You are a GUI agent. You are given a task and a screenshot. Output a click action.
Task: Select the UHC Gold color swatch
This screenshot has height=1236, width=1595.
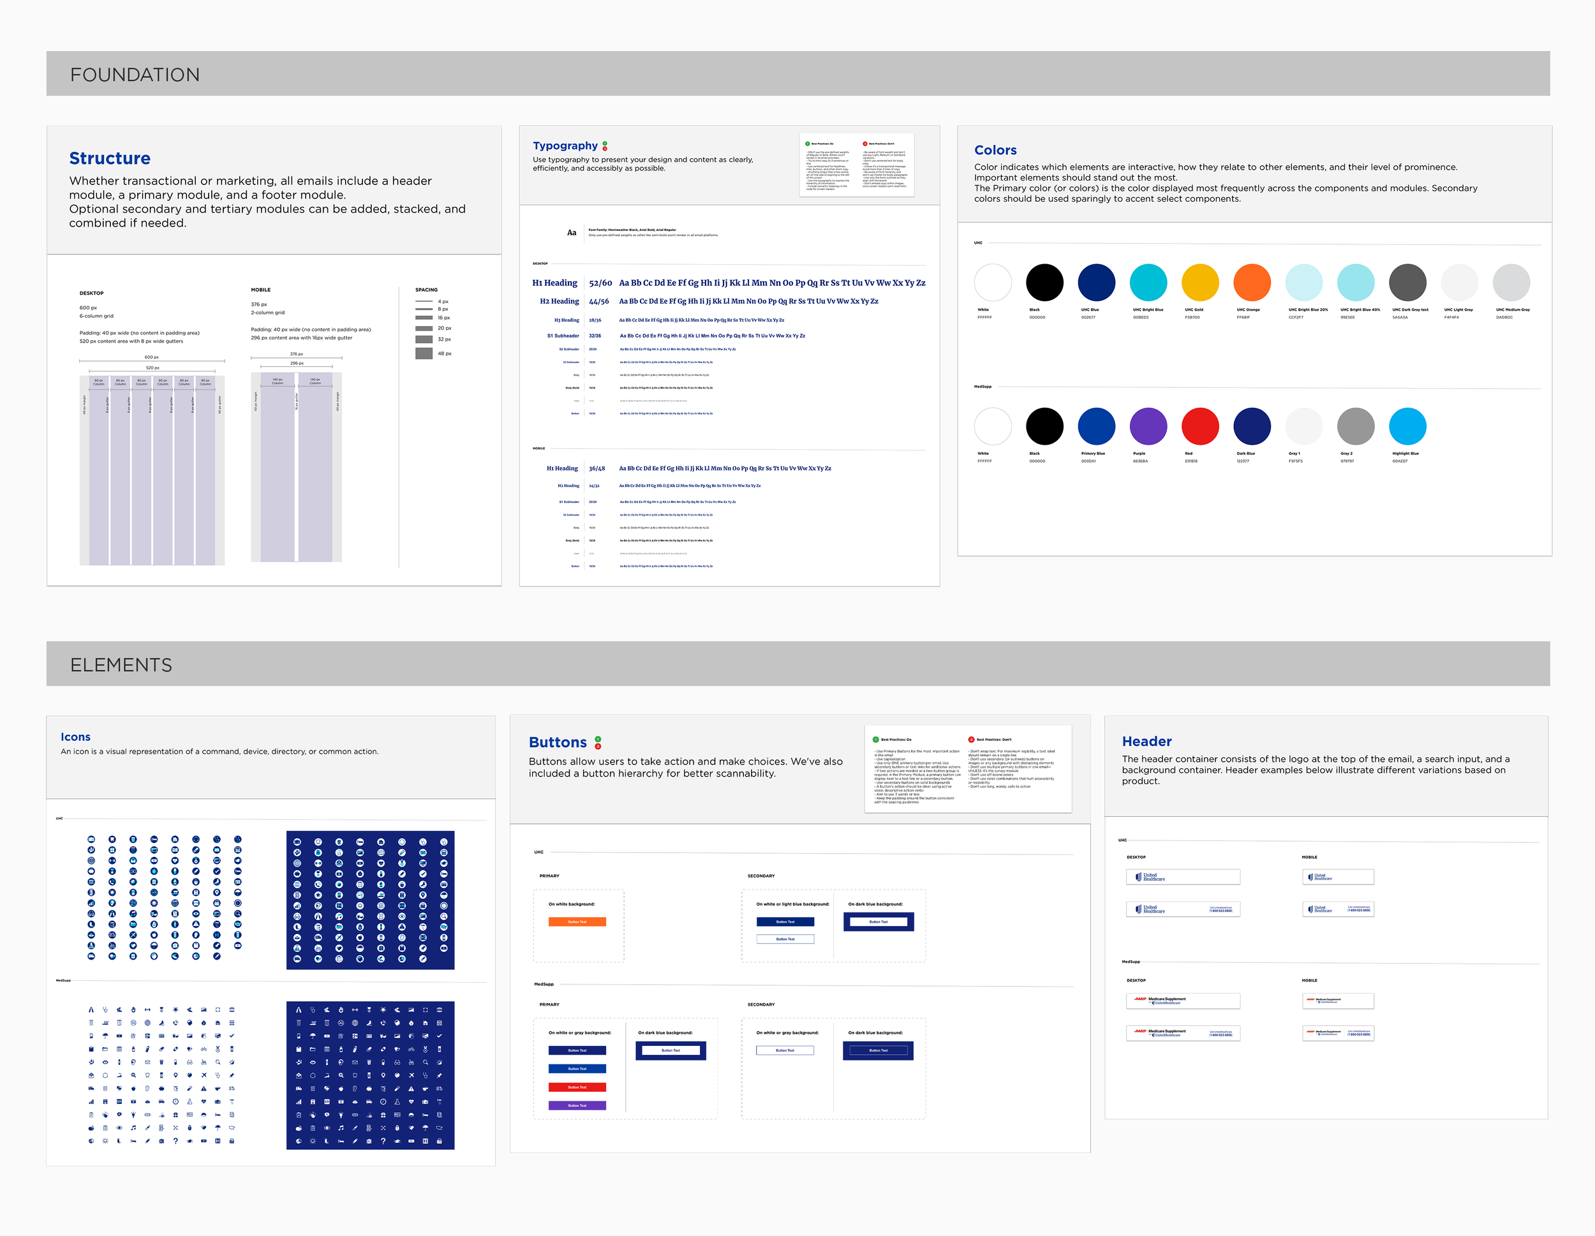pyautogui.click(x=1200, y=282)
